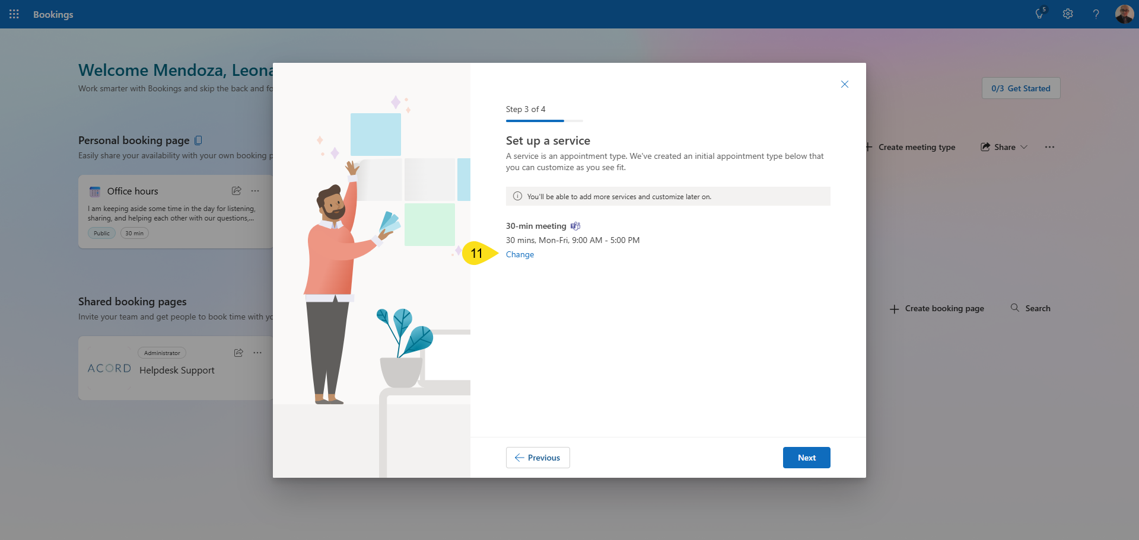The image size is (1139, 540).
Task: Open more options on Office hours card
Action: pos(255,191)
